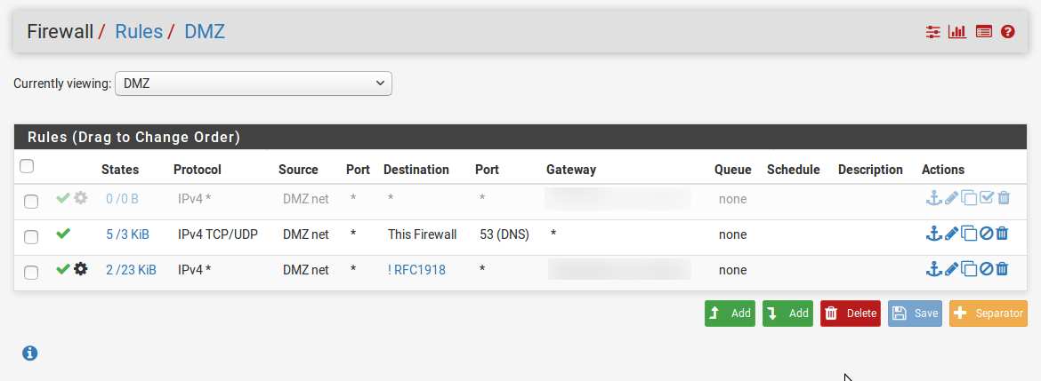Disable the RFC1918 rule with ban icon

[987, 268]
